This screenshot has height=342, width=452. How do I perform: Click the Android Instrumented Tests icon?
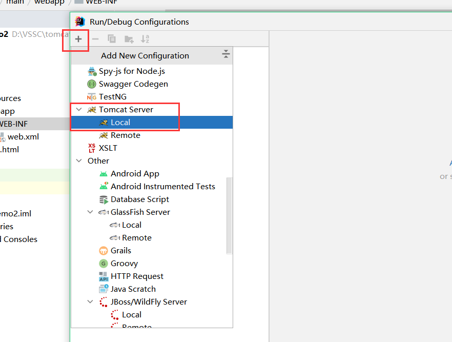click(x=104, y=186)
